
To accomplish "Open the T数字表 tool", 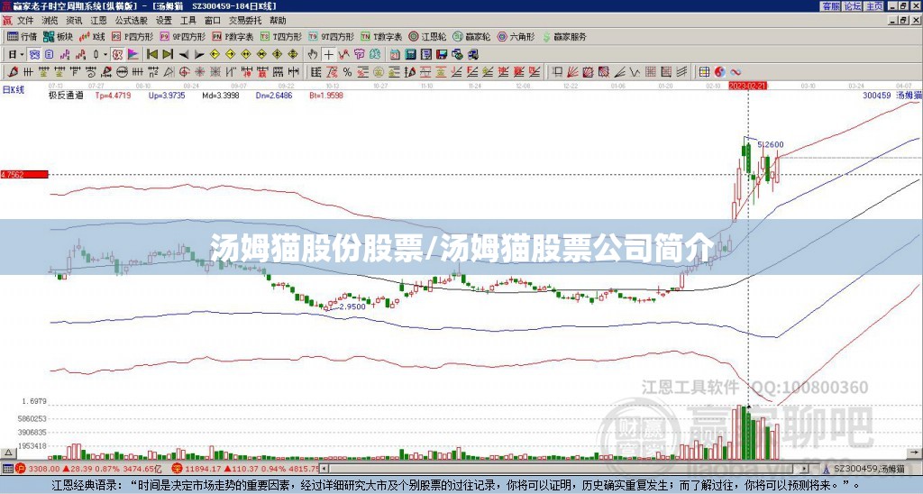I will click(381, 36).
